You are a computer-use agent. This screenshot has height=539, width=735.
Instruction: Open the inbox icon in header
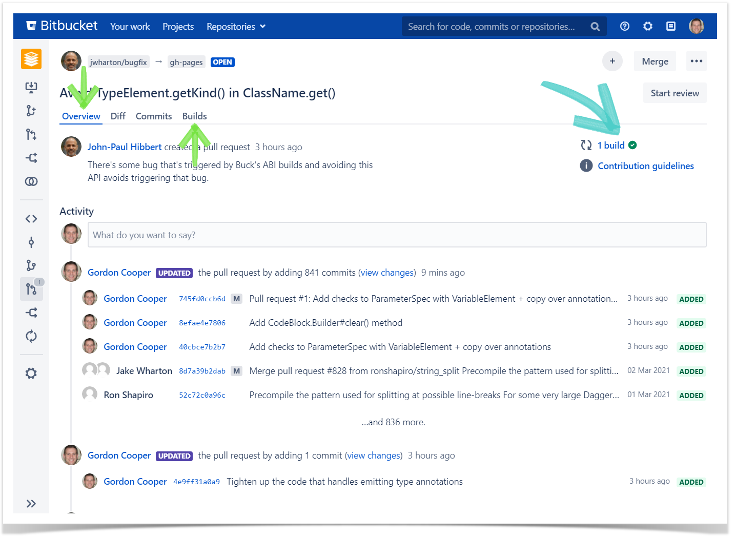point(671,26)
